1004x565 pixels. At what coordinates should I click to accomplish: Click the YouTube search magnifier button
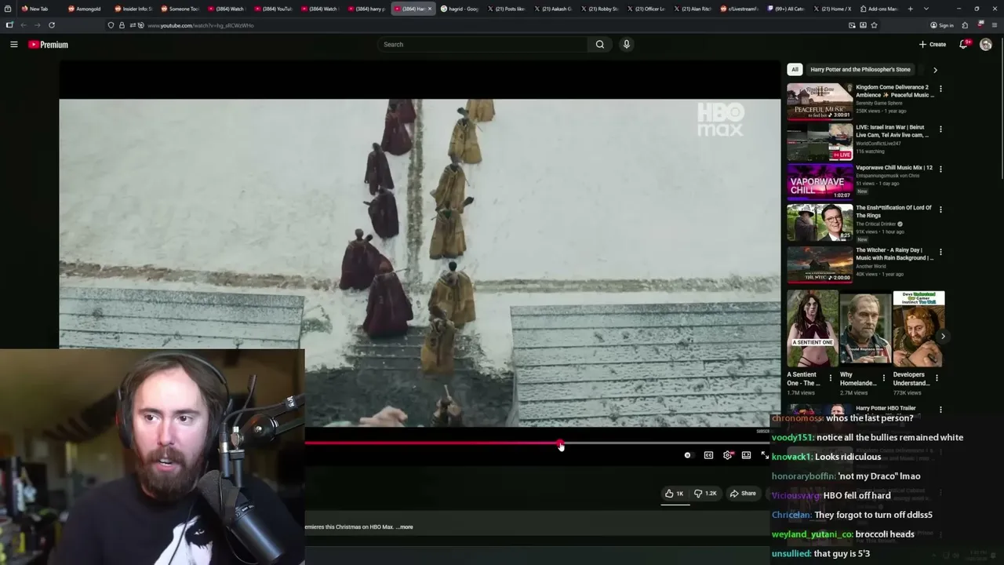[x=600, y=45]
